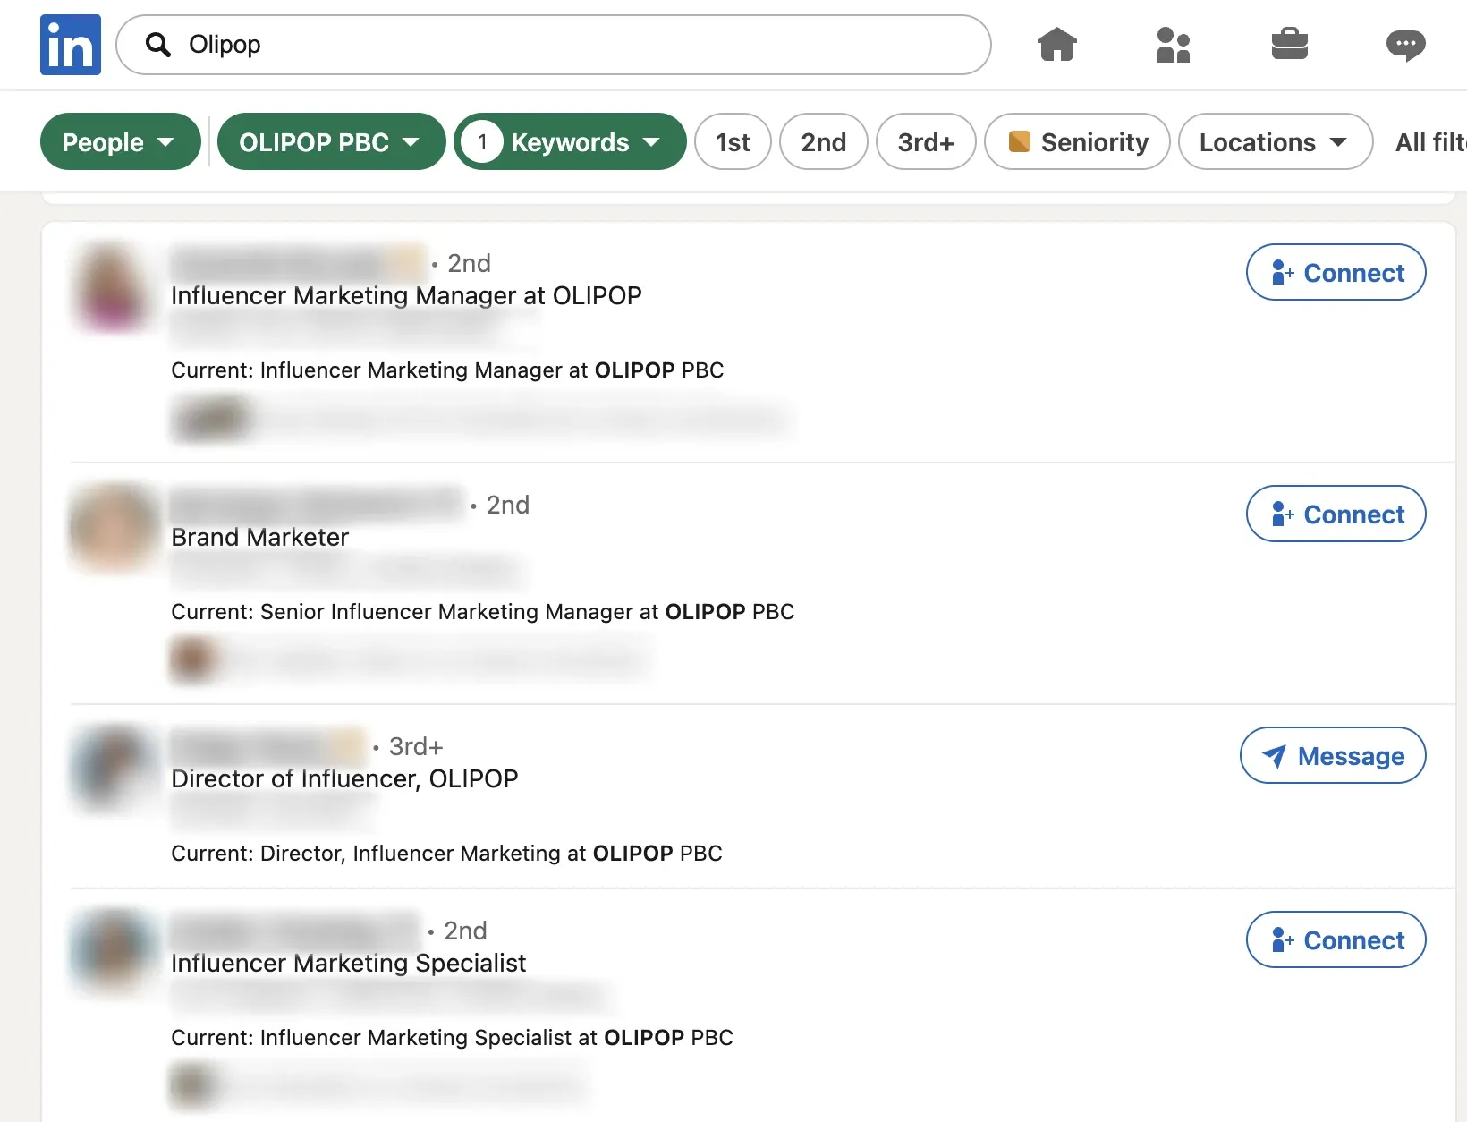Click 'Current: Director, Influencer Marketing' line
Viewport: 1467px width, 1122px height.
(x=446, y=853)
